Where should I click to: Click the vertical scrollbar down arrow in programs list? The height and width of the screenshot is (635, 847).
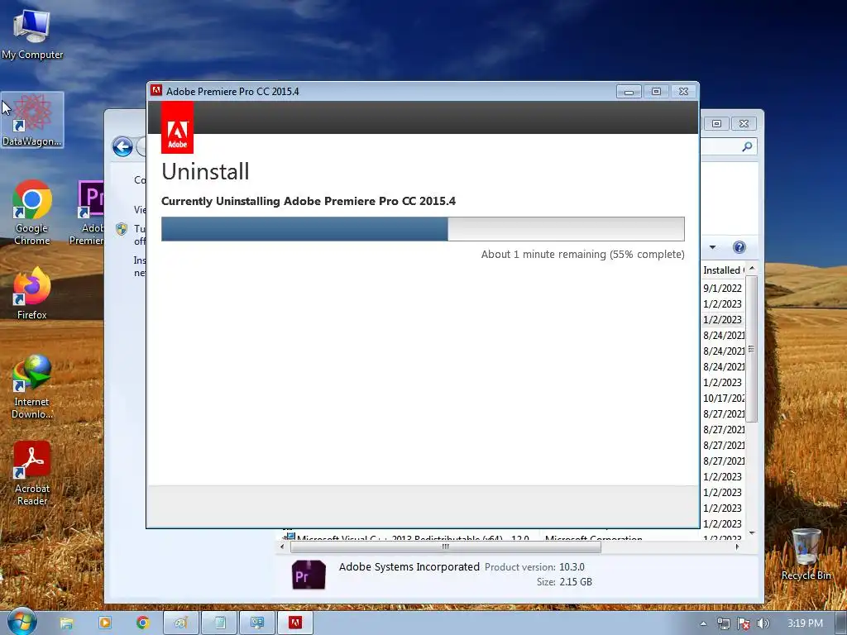(x=752, y=533)
